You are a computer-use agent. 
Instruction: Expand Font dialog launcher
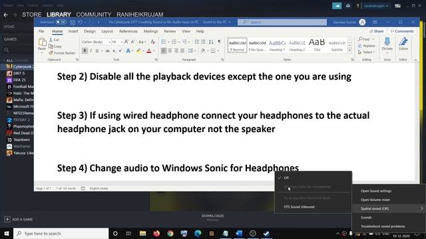pyautogui.click(x=156, y=60)
